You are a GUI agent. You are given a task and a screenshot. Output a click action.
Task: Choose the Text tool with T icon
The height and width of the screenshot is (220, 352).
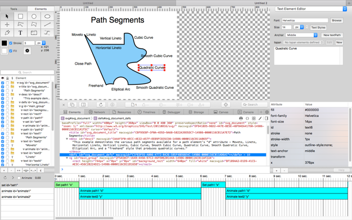pyautogui.click(x=20, y=33)
